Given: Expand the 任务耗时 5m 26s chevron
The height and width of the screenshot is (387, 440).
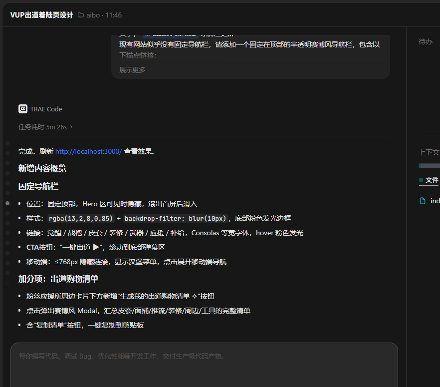Looking at the screenshot, I should coord(71,127).
